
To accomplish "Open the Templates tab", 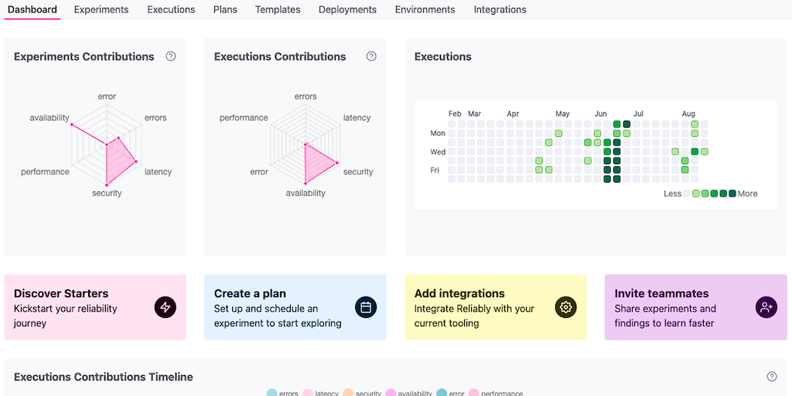I will point(278,10).
